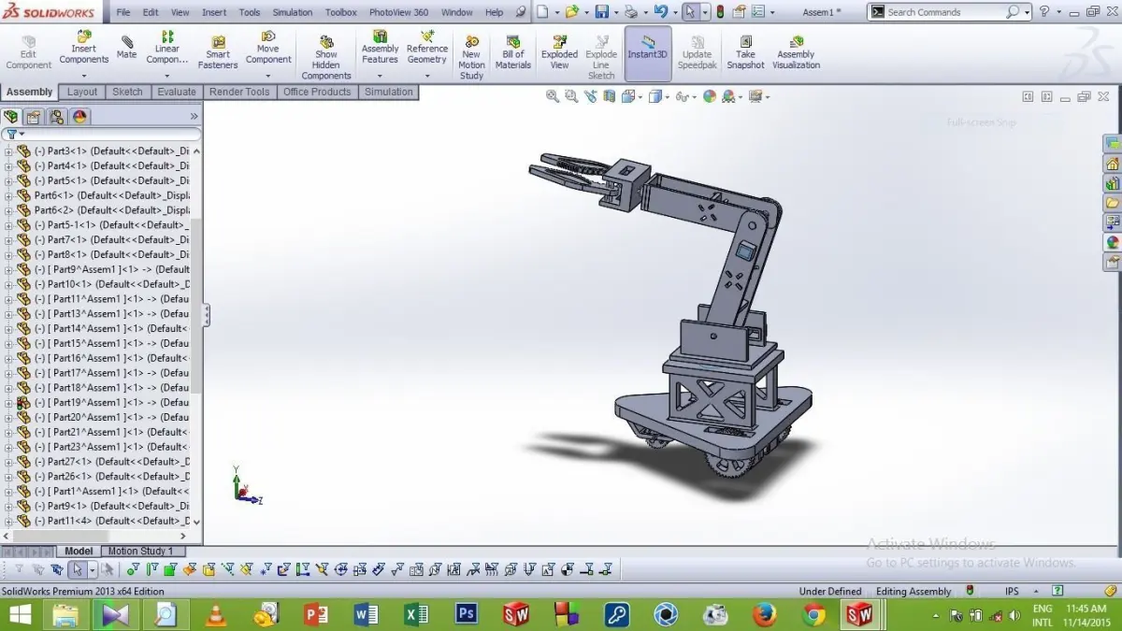The width and height of the screenshot is (1122, 631).
Task: Expand the Part10<1> component node
Action: (8, 284)
